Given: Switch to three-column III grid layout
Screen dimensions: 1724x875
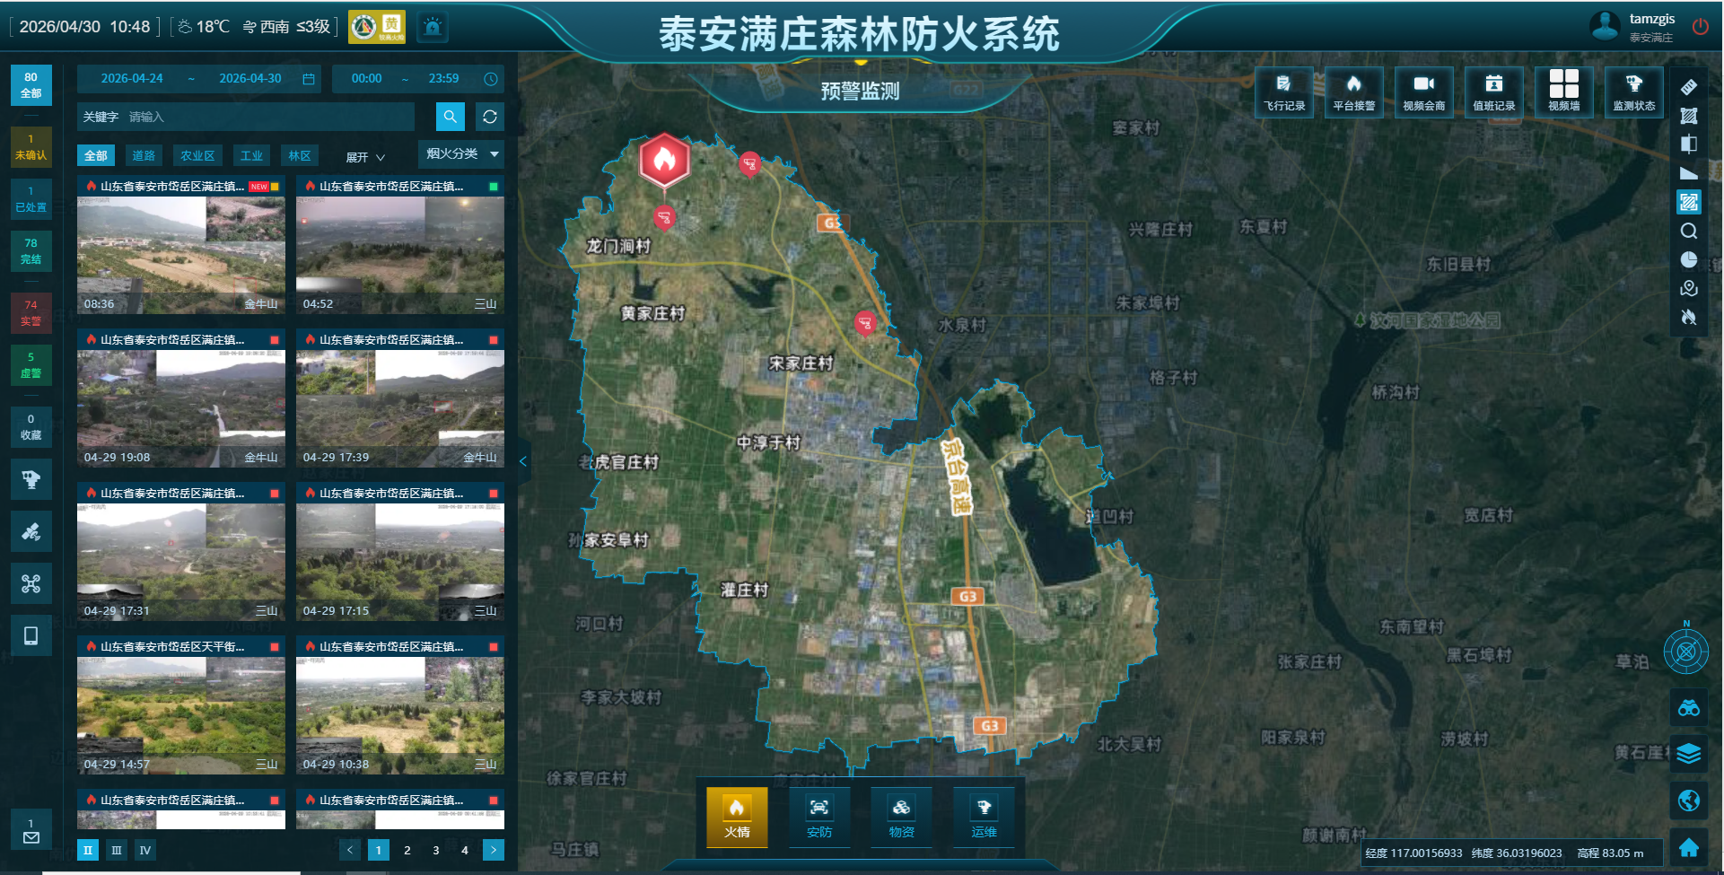Looking at the screenshot, I should coord(117,850).
